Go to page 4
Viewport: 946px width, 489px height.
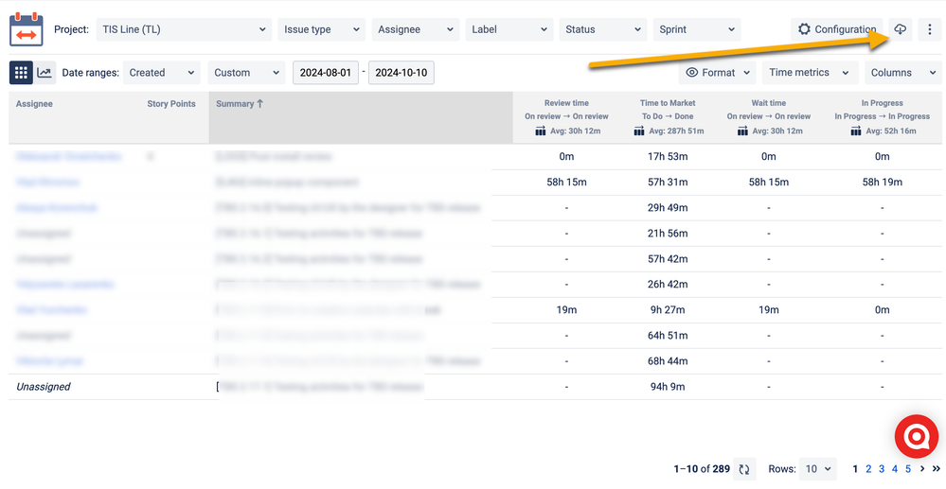point(895,468)
